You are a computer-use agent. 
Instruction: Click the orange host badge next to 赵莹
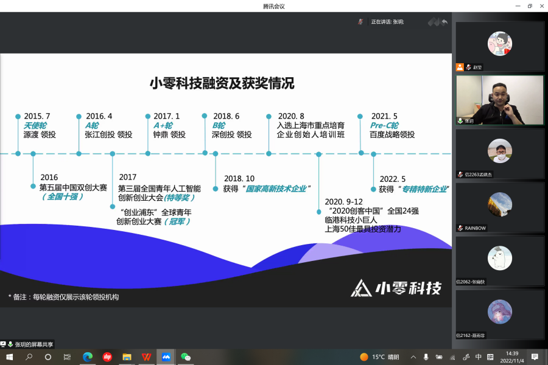coord(460,67)
